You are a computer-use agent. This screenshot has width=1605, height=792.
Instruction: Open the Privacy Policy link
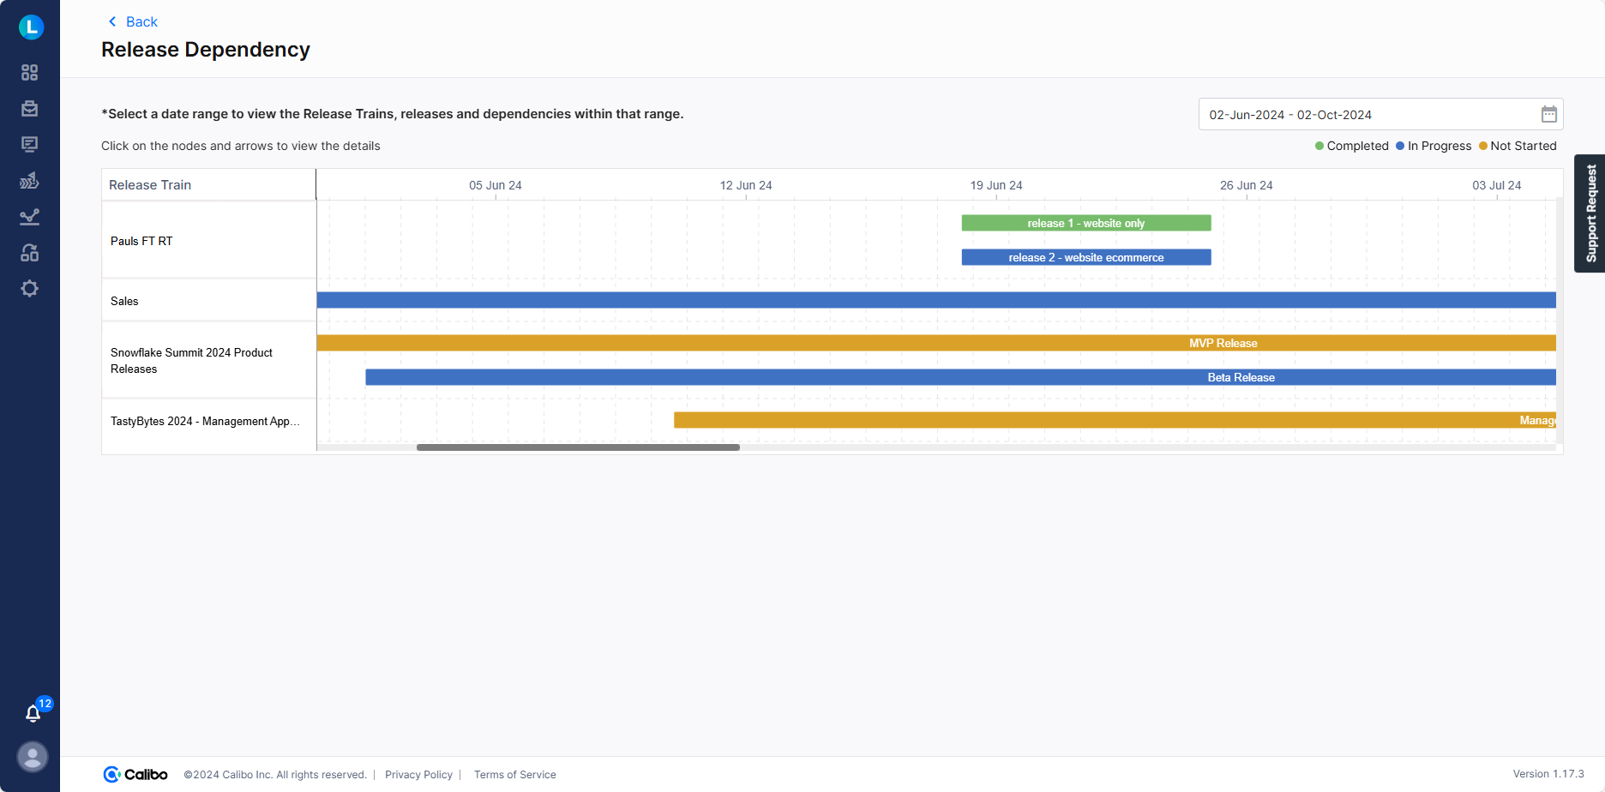tap(418, 774)
